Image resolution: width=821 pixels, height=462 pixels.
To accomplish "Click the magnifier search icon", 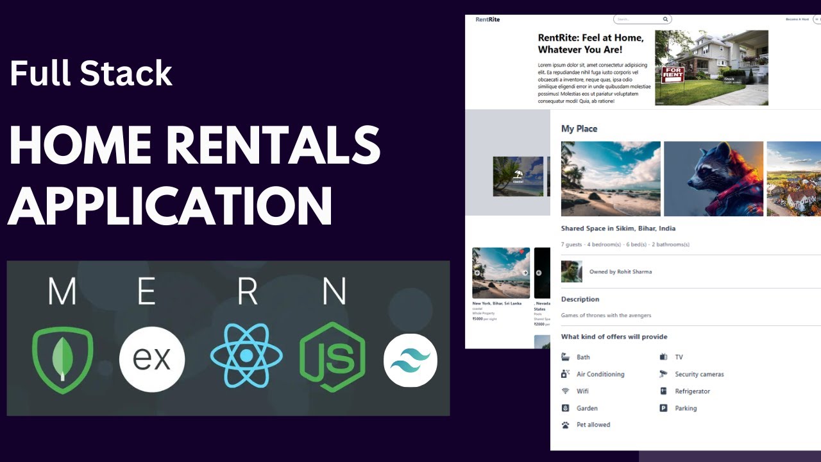I will (x=666, y=19).
